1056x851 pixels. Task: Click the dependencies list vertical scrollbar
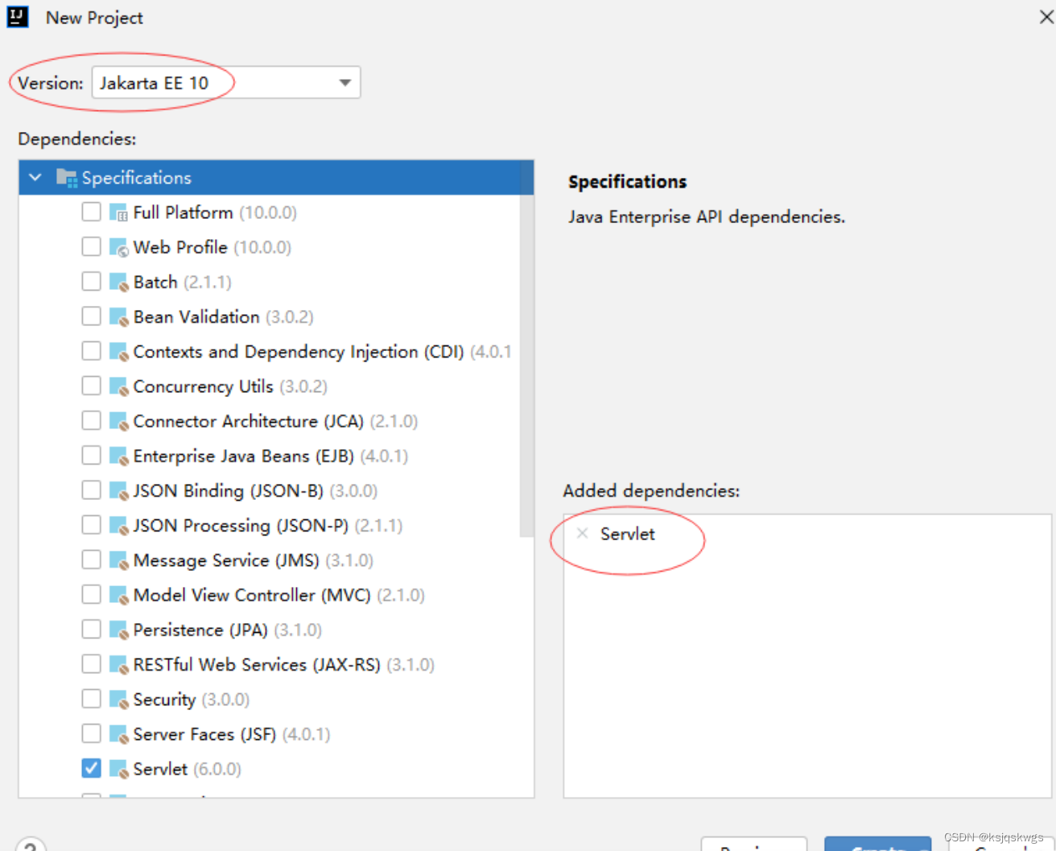click(526, 349)
